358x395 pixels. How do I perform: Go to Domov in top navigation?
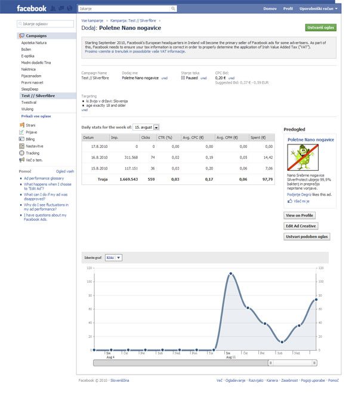point(270,8)
